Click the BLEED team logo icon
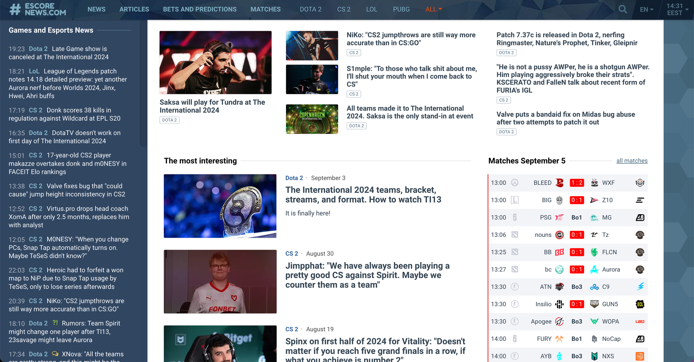Image resolution: width=694 pixels, height=362 pixels. point(559,183)
